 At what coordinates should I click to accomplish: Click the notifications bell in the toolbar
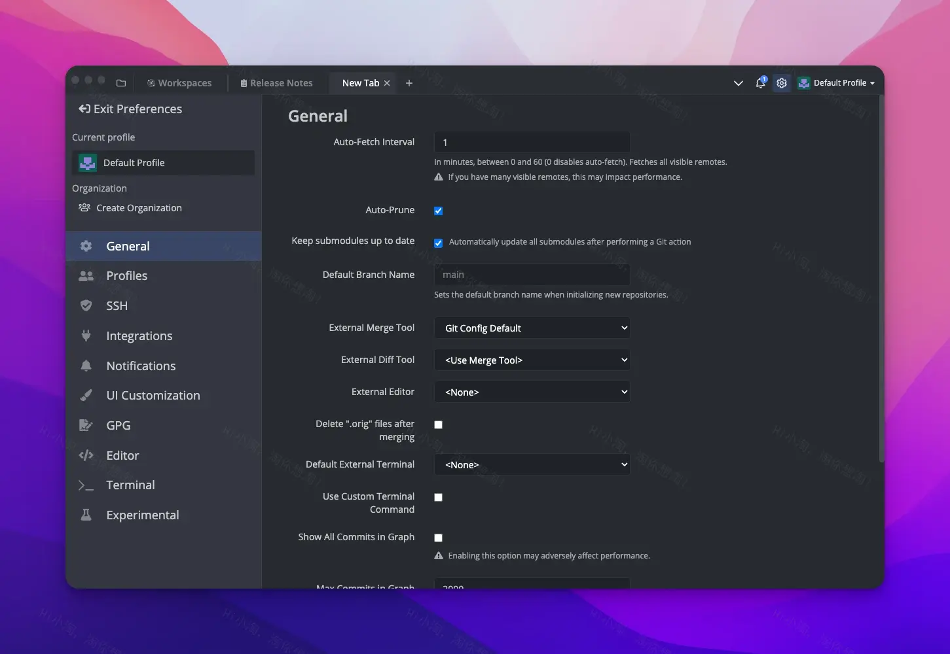[759, 83]
